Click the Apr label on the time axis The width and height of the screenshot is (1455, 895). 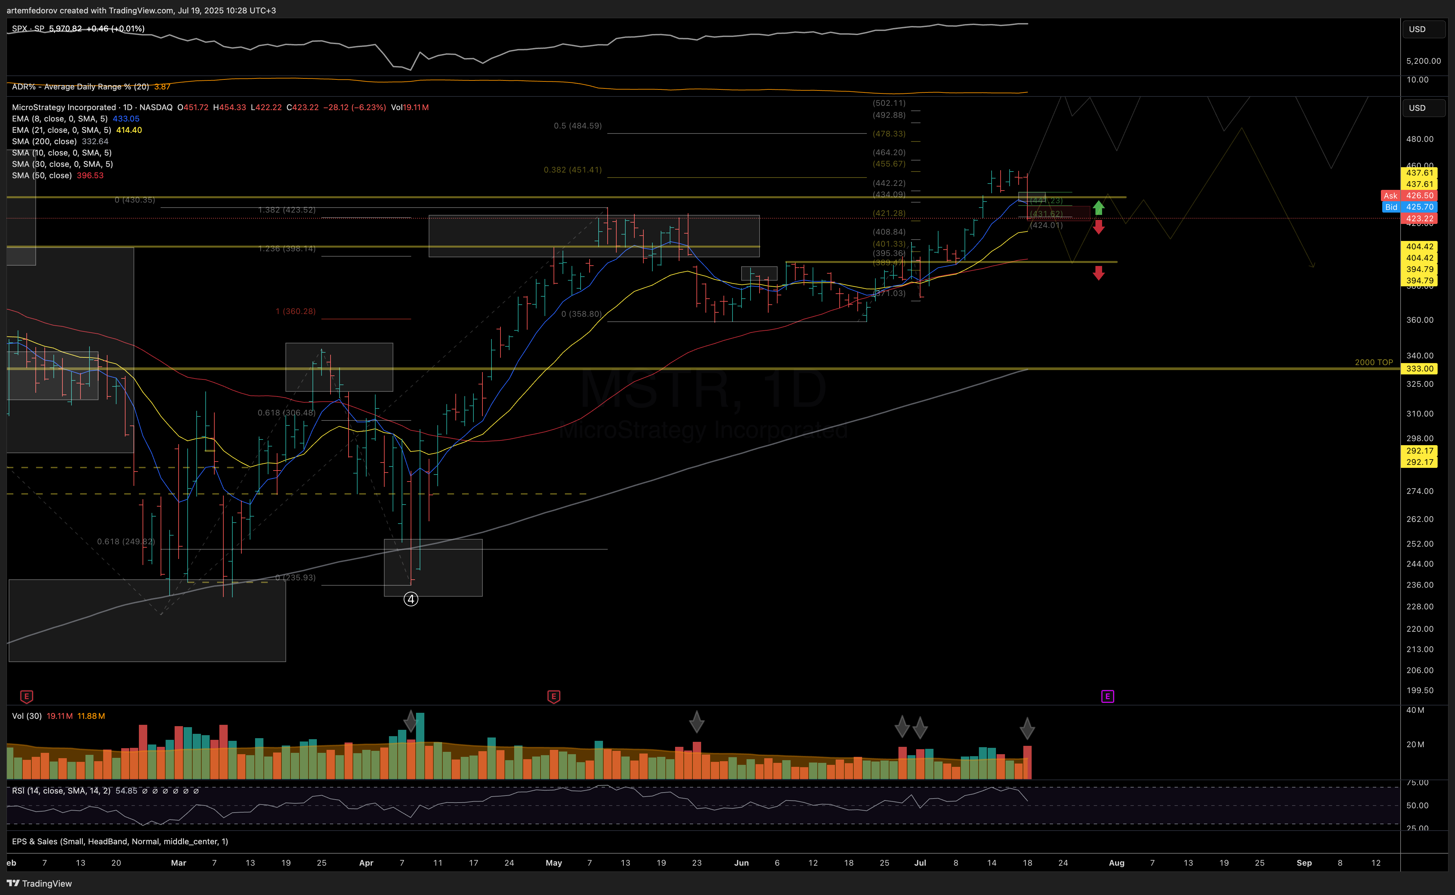point(366,862)
